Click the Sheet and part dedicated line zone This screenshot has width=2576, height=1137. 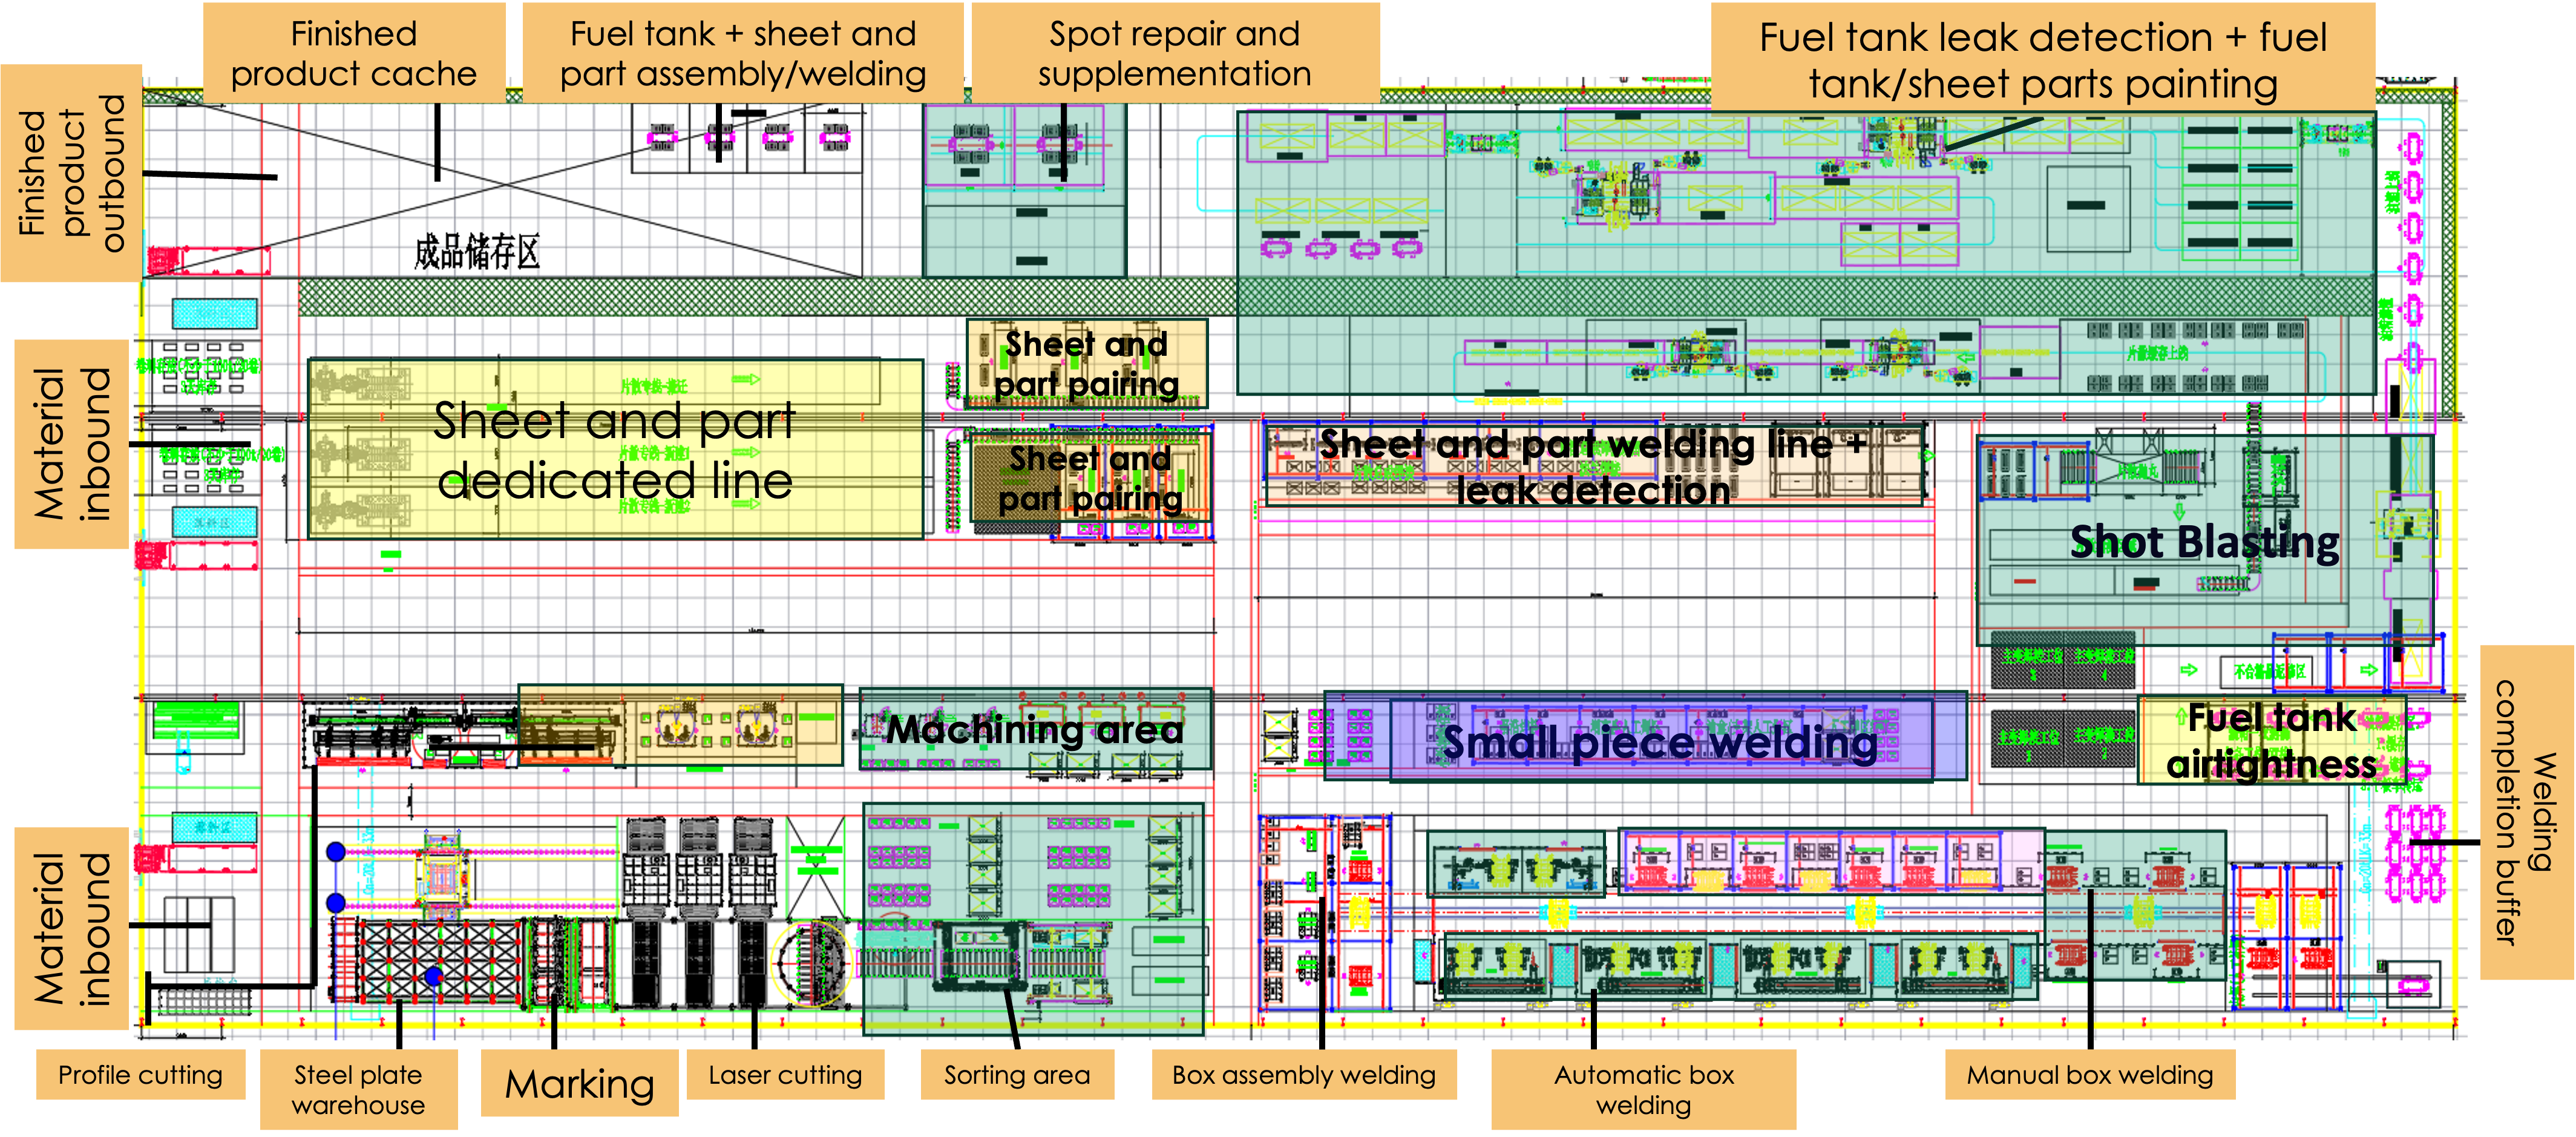614,450
